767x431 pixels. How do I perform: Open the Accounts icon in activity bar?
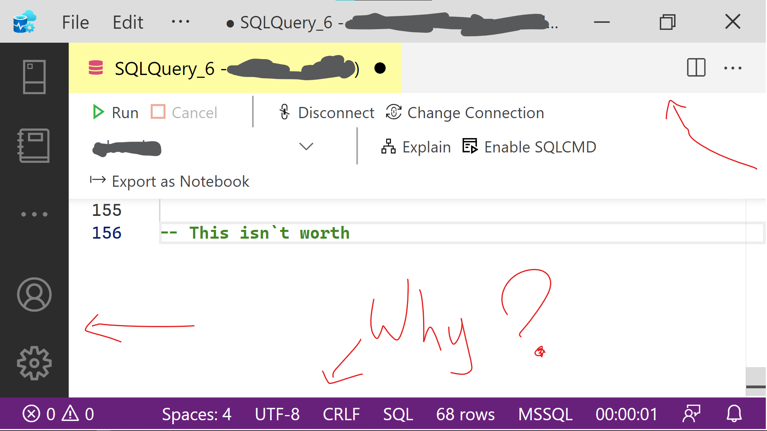click(x=34, y=295)
